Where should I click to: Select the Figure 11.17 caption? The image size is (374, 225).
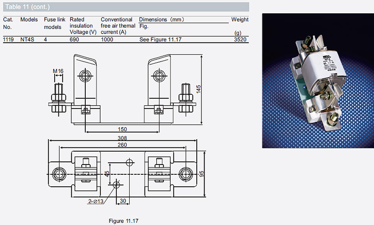(x=123, y=221)
